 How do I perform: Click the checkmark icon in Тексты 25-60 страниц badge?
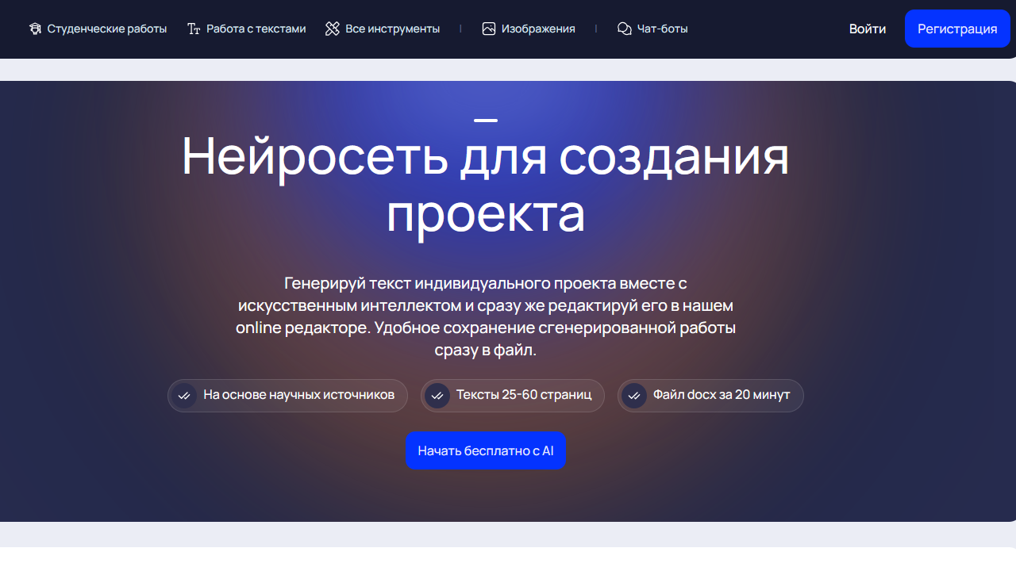437,395
